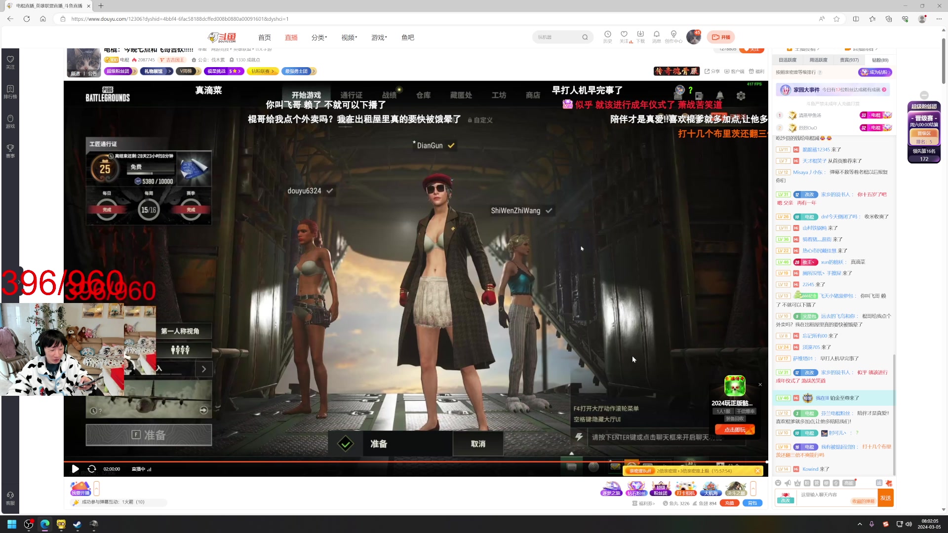Click the 分享 share button
The image size is (948, 533).
(x=712, y=72)
